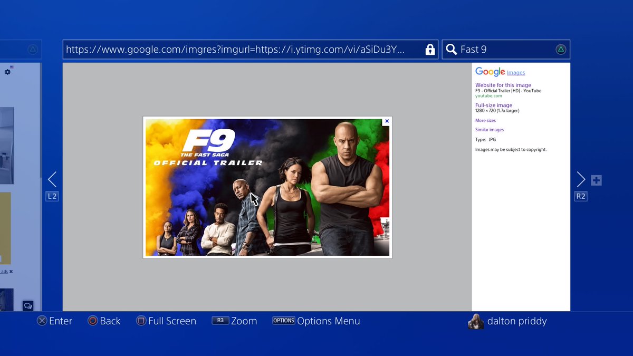This screenshot has width=633, height=356.
Task: Click the F9 Official Trailer image
Action: (267, 187)
